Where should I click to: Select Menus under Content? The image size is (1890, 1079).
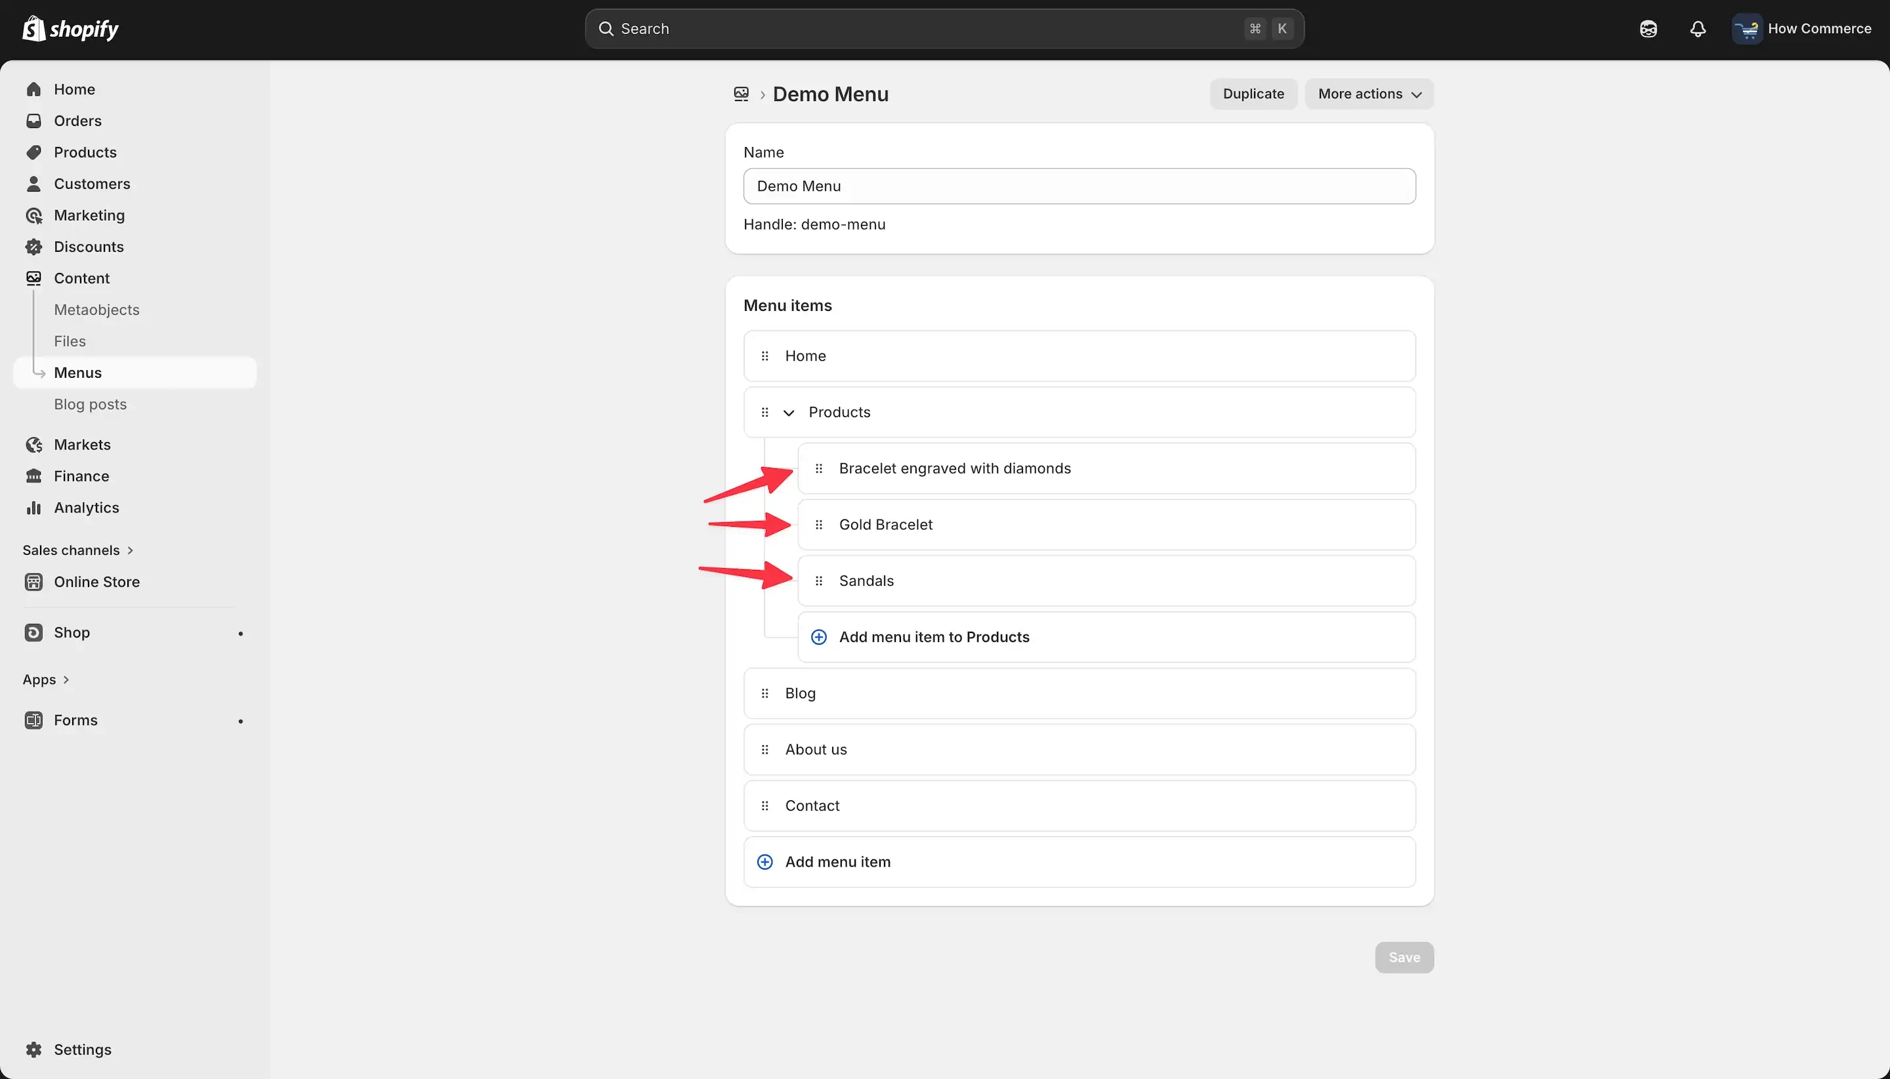[135, 373]
